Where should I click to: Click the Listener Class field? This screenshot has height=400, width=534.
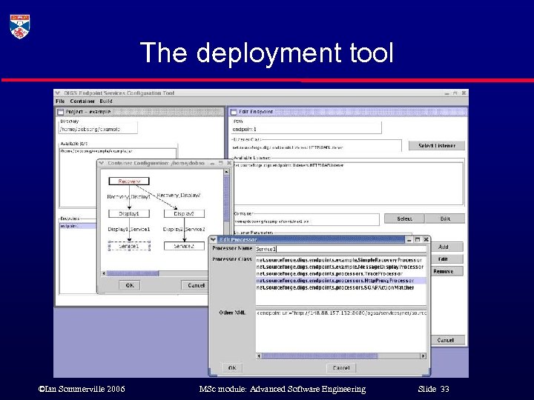(x=317, y=147)
